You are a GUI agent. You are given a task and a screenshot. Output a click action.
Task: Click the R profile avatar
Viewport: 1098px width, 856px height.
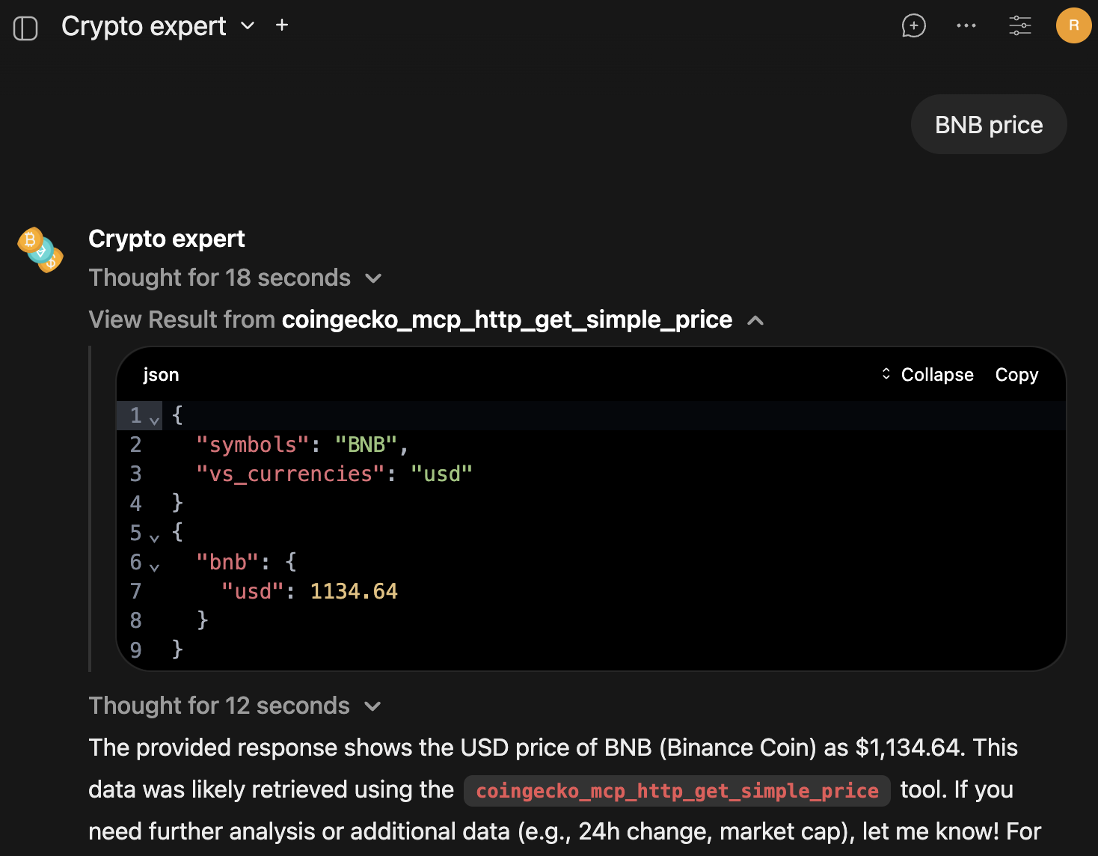pyautogui.click(x=1073, y=25)
